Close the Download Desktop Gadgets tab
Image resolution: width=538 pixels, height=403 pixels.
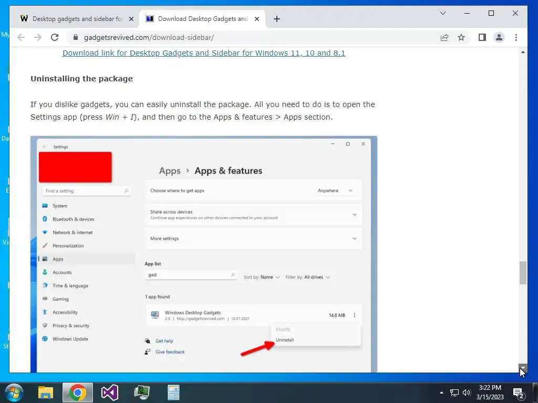click(256, 19)
